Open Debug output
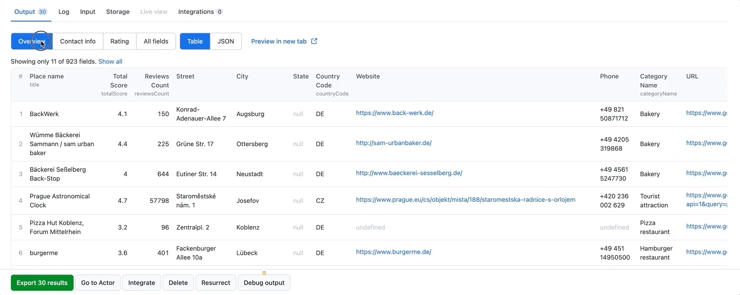 pos(264,283)
